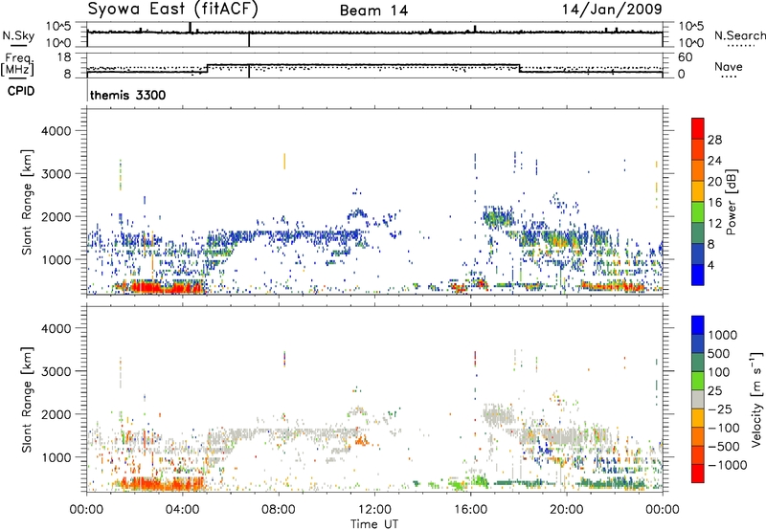Screen dimensions: 766x530
Task: Pick the top blue segment of Velocity colorbar
Action: (698, 325)
